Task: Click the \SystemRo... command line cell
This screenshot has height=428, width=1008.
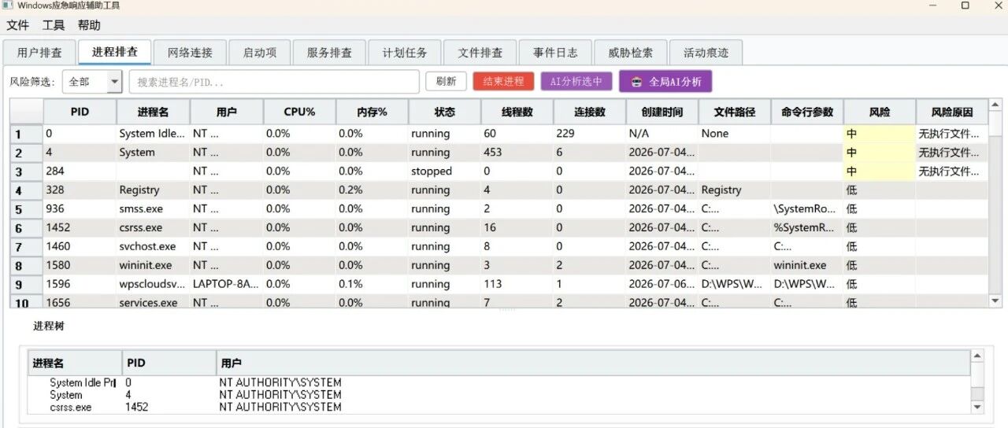Action: pos(807,208)
